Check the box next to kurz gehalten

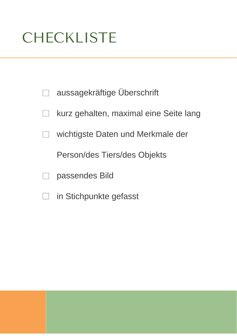point(46,113)
